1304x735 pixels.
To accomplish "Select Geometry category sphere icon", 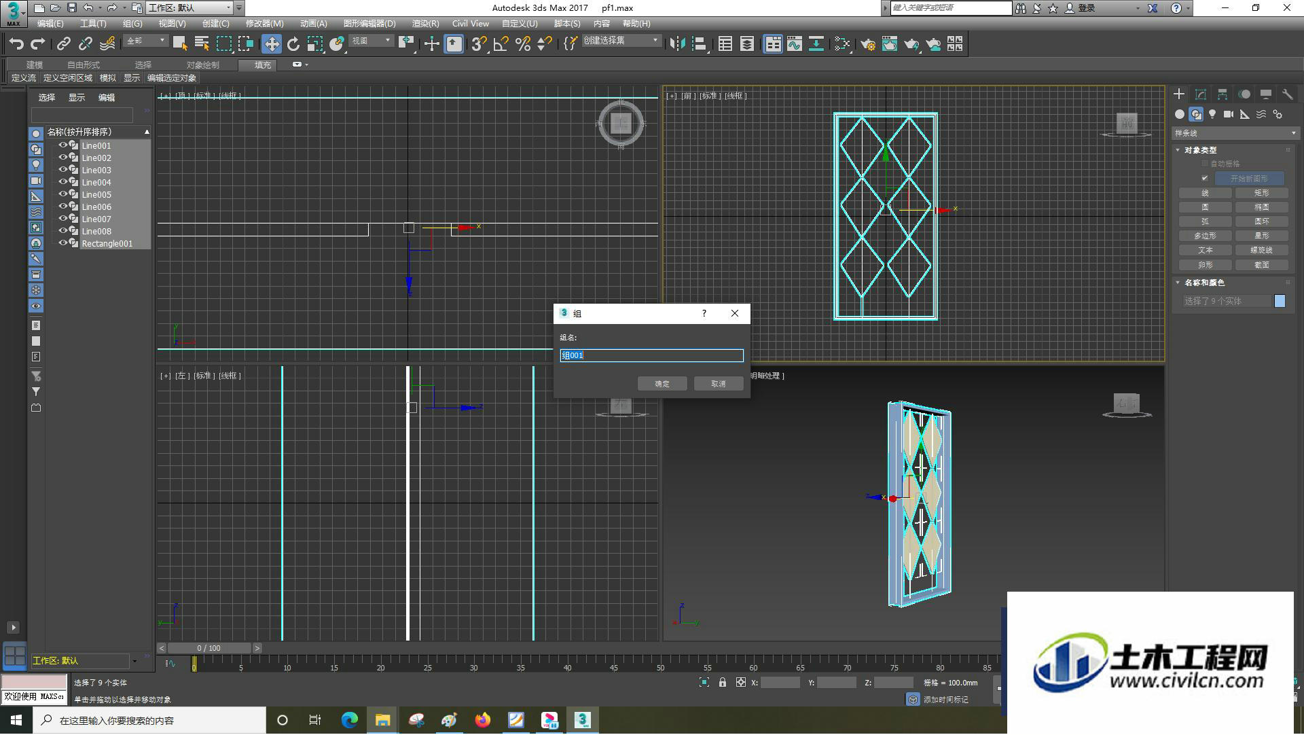I will click(x=1180, y=114).
